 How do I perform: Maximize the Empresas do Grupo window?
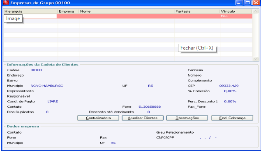click(x=247, y=2)
